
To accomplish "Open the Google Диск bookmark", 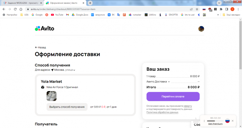I will pyautogui.click(x=80, y=15).
